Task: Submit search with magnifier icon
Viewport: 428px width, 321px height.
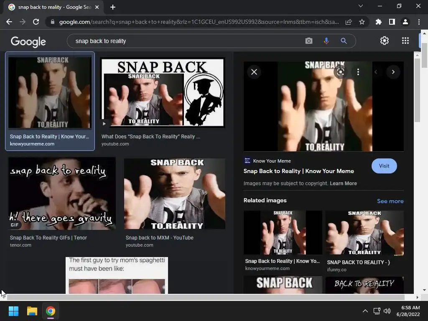Action: coord(344,41)
